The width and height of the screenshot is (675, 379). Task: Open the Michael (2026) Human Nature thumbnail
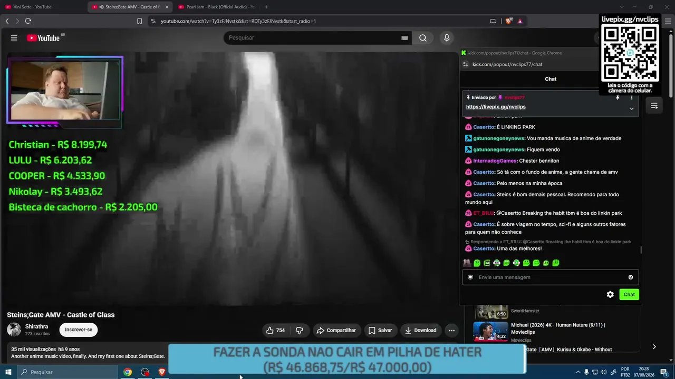(490, 332)
